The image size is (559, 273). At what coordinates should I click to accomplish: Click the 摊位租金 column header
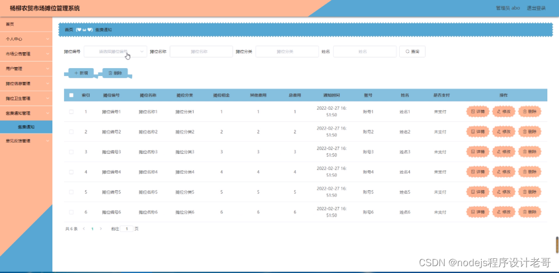pyautogui.click(x=222, y=96)
